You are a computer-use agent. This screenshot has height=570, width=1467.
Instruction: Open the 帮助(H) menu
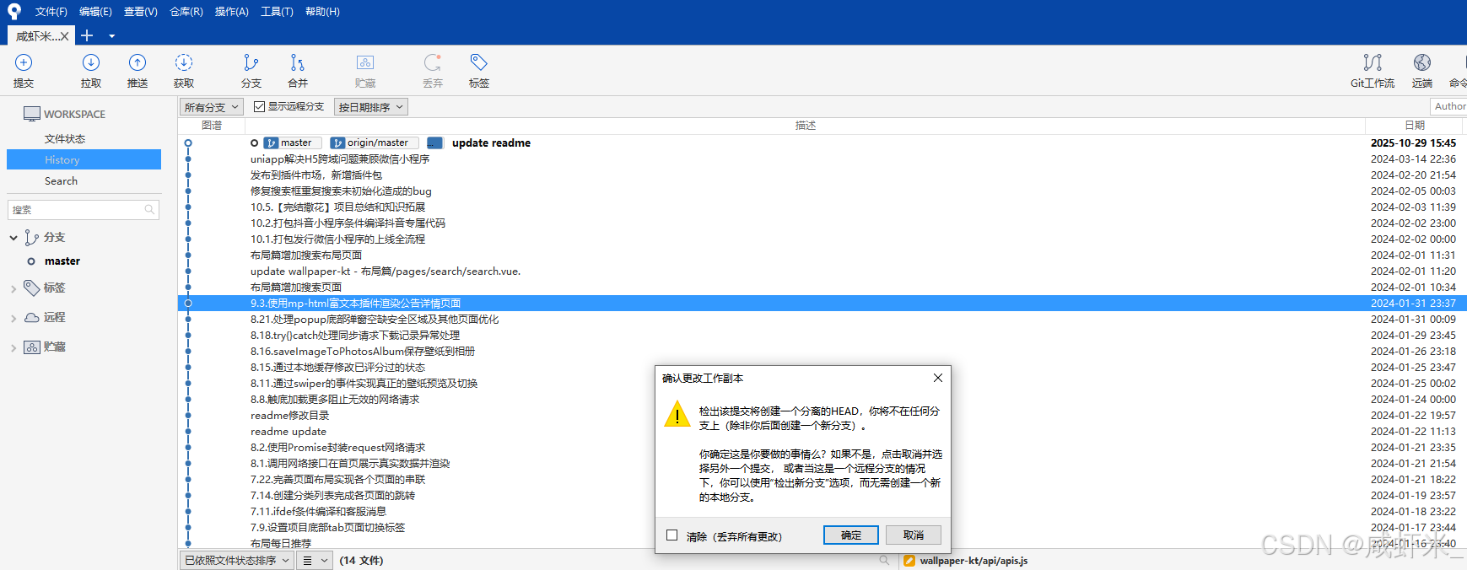[322, 12]
